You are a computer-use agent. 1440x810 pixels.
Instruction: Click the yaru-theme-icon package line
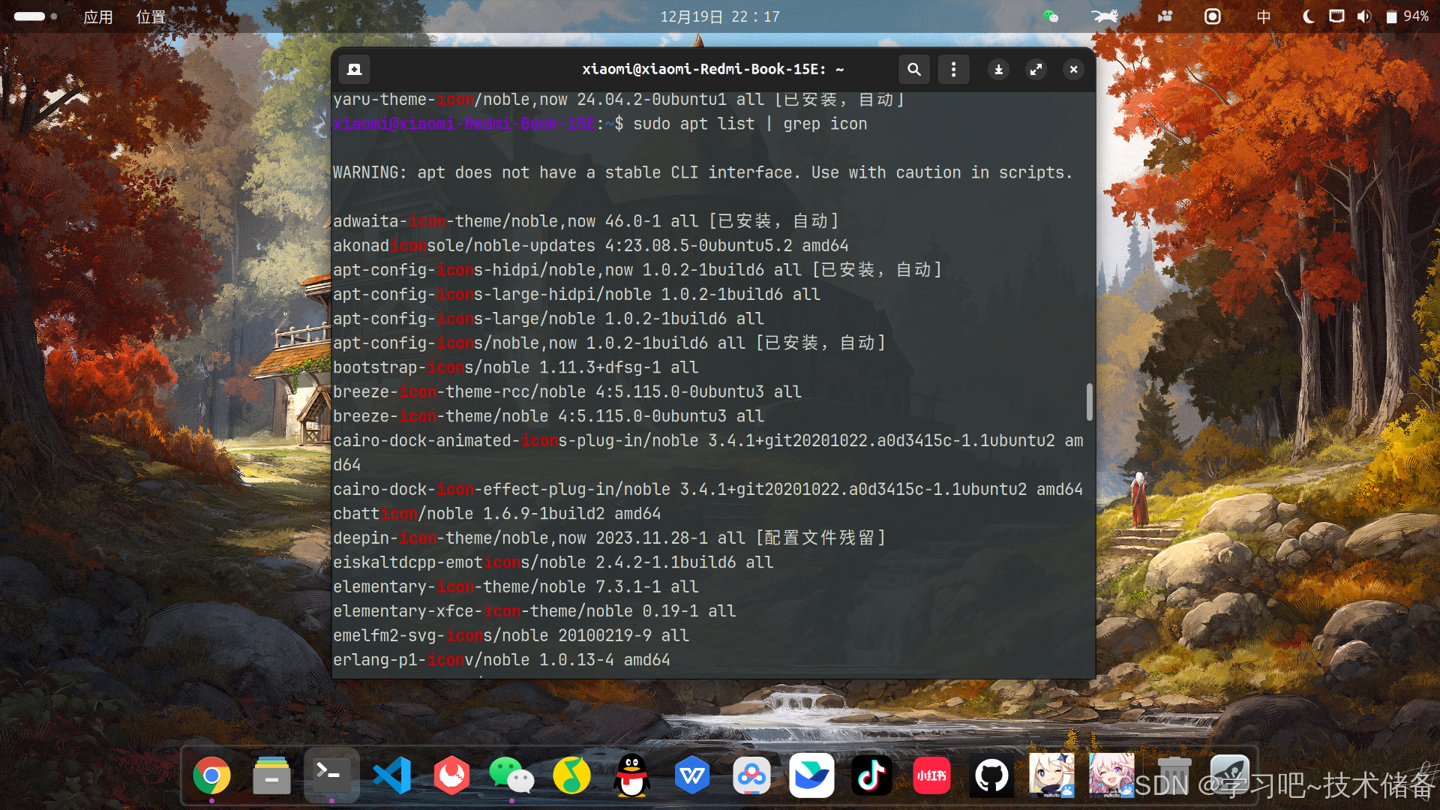[619, 100]
